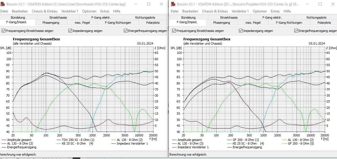
Task: Switch to Phasengang tab in left window
Action: (x=51, y=22)
